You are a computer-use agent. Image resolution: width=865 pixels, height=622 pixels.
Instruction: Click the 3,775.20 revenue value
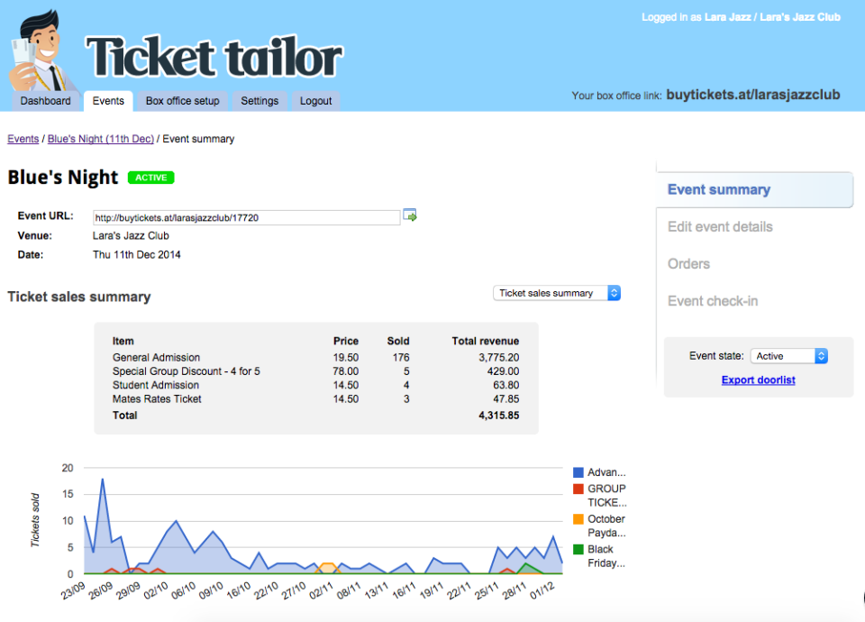coord(498,358)
